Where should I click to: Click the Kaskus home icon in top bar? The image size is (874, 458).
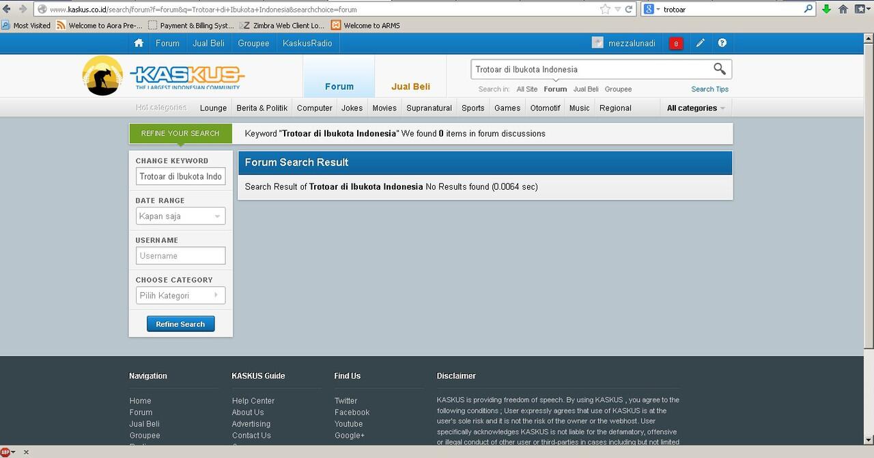coord(139,43)
